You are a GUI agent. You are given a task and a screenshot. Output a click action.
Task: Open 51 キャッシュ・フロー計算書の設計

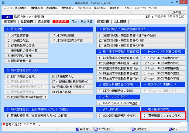[163, 58]
